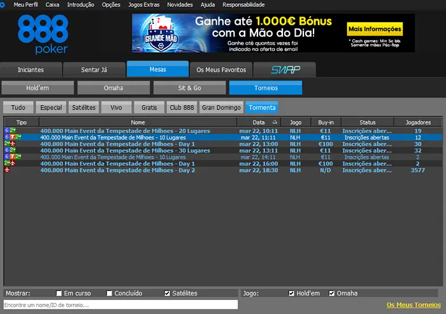Screen dimensions: 446x314
Task: Select the 30 Lugares tournament name
Action: 125,150
